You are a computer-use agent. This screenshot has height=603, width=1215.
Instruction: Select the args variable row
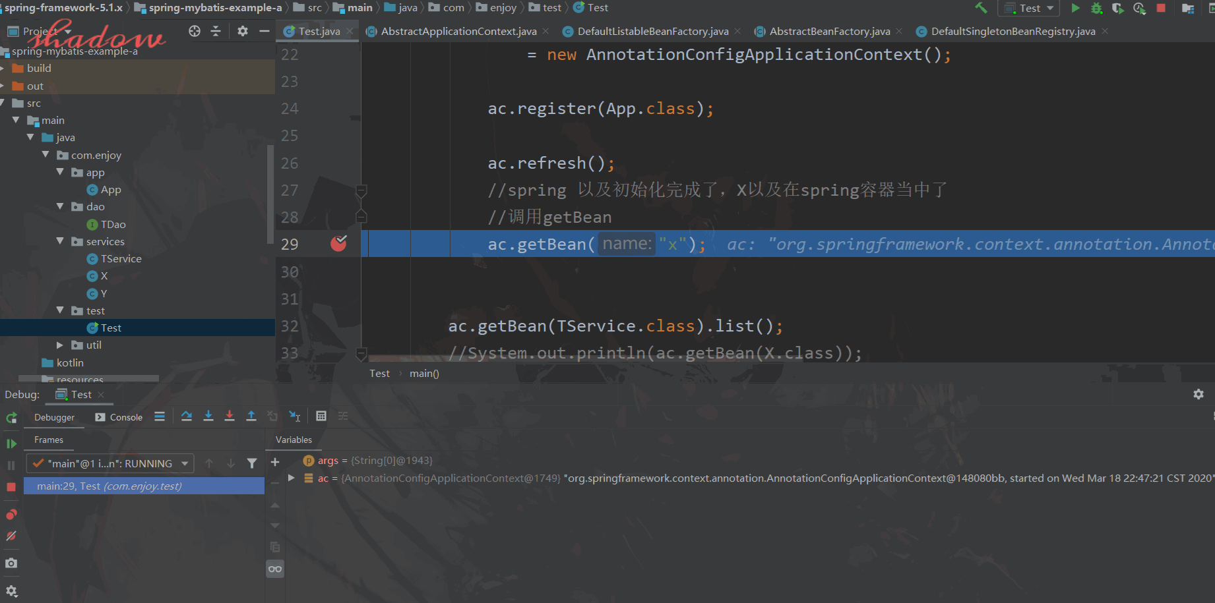(x=367, y=461)
